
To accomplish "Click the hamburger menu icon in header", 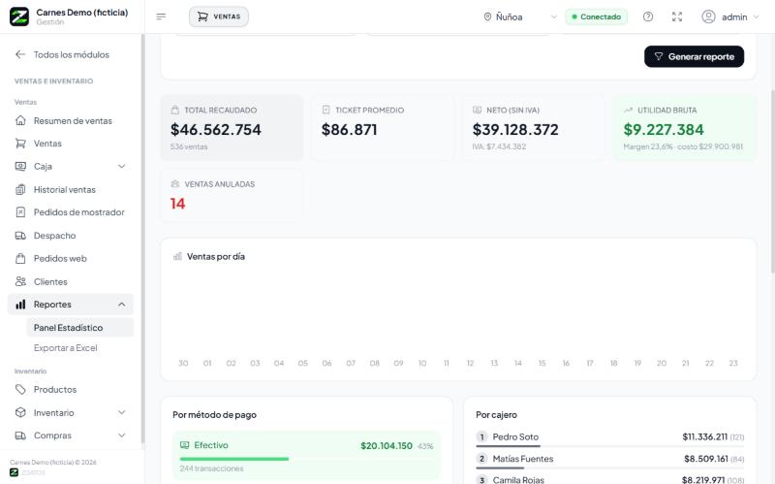I will click(x=161, y=16).
